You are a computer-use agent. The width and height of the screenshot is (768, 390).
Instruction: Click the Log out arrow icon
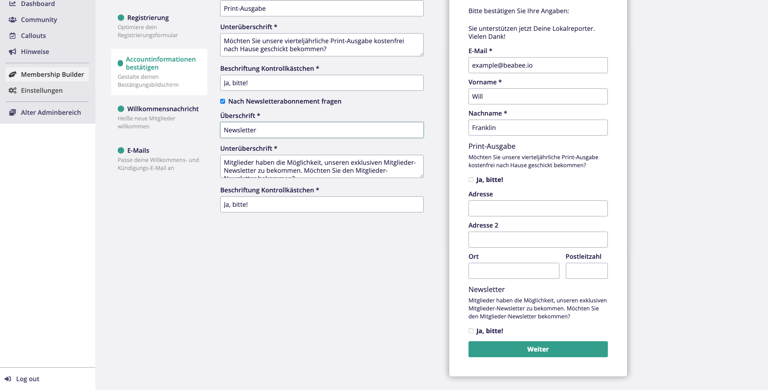pos(8,379)
